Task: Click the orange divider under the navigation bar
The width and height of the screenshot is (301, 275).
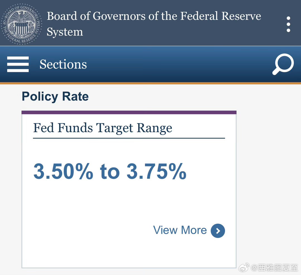Action: pyautogui.click(x=151, y=83)
